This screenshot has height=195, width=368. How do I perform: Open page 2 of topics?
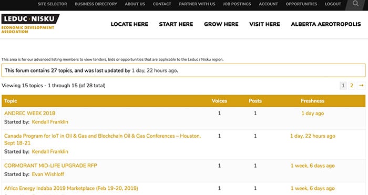(x=352, y=86)
